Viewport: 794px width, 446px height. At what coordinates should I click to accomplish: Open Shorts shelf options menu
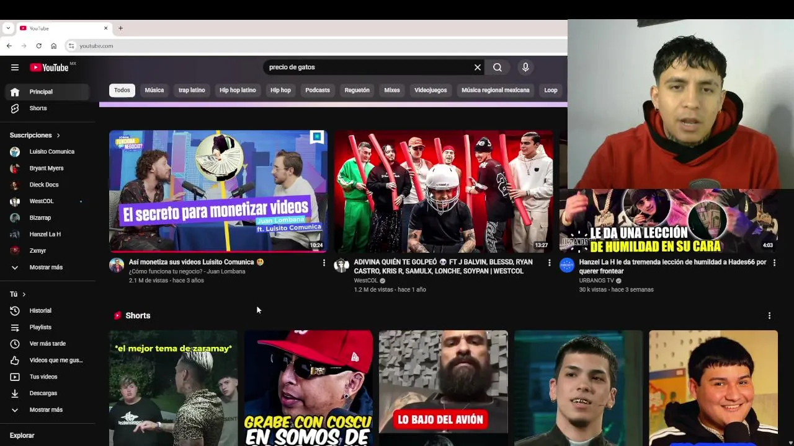click(769, 316)
